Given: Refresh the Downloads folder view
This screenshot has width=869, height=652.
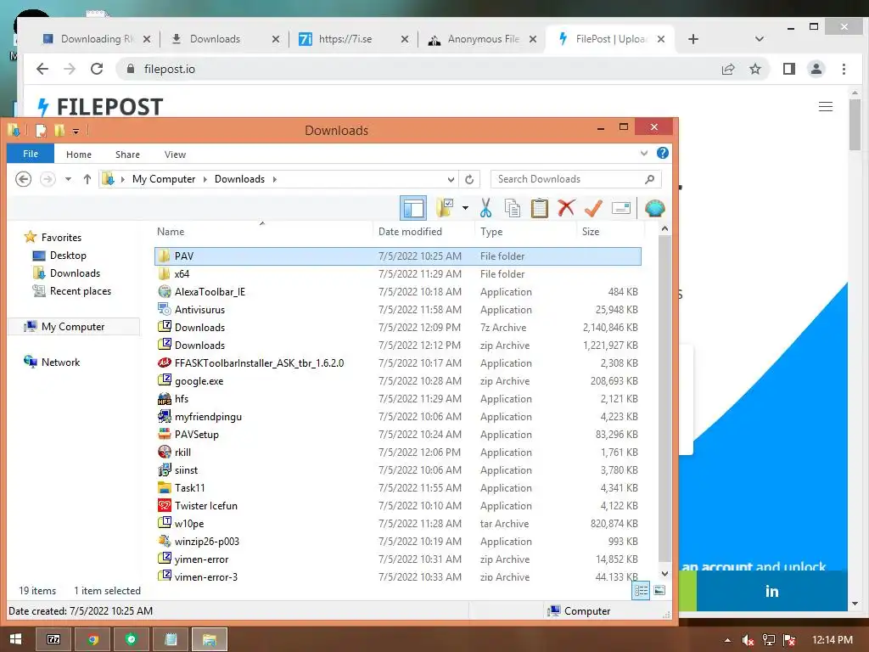Looking at the screenshot, I should click(469, 179).
